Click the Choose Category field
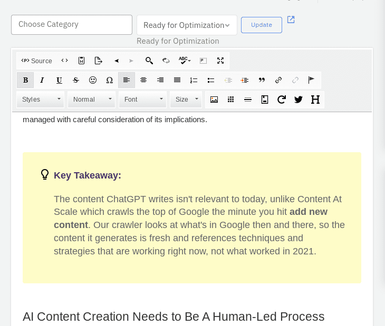Screen dimensions: 385x326 point(72,25)
